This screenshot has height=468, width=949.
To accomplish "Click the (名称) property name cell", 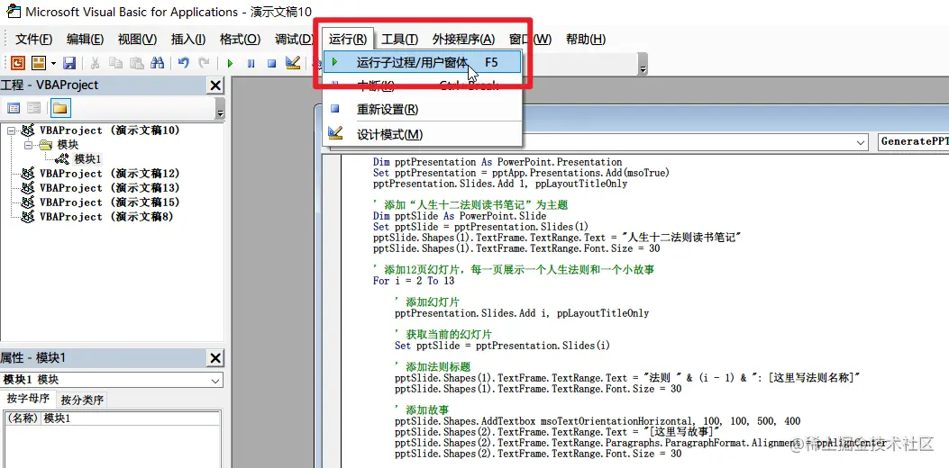I will (x=22, y=418).
